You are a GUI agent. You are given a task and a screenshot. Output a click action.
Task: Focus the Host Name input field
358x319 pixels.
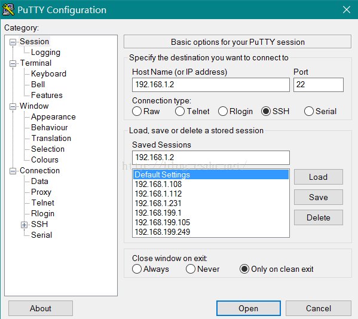click(211, 85)
